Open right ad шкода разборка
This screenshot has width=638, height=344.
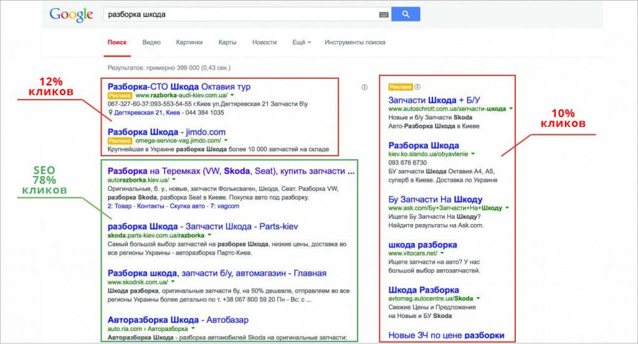(x=423, y=244)
